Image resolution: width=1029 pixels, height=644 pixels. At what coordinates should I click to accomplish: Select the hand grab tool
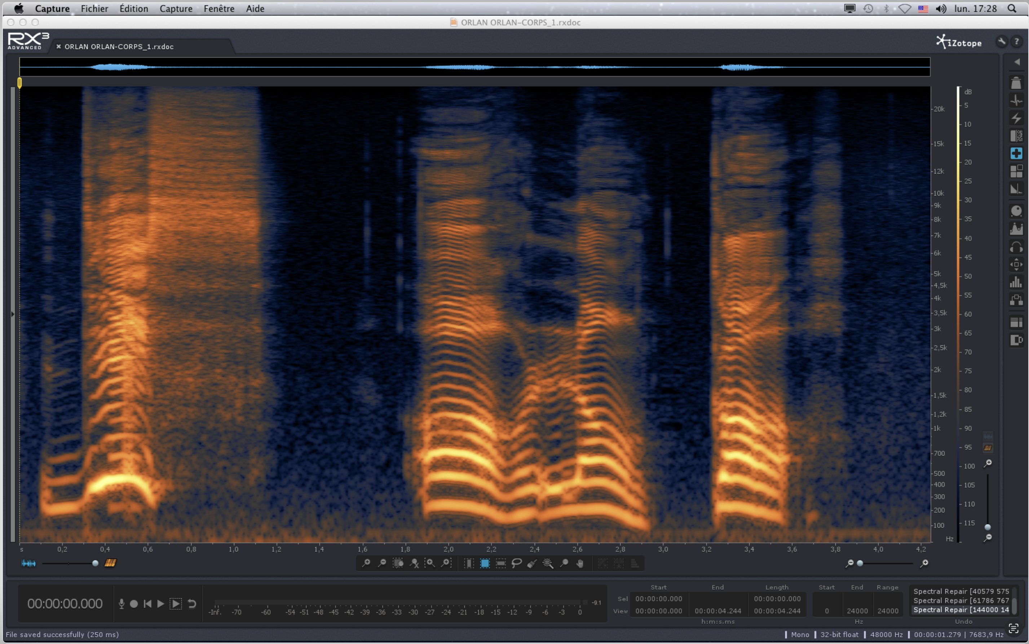[580, 563]
